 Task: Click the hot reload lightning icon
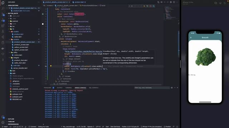(144, 6)
